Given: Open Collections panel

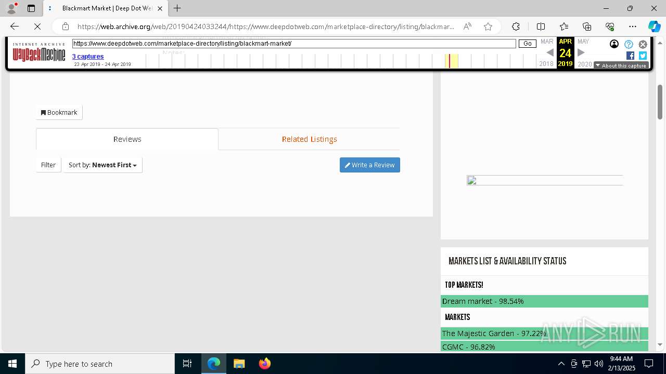Looking at the screenshot, I should [587, 26].
